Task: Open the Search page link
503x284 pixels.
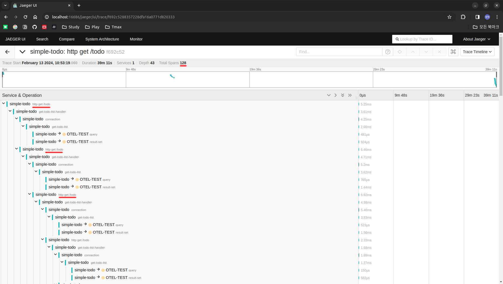Action: 42,39
